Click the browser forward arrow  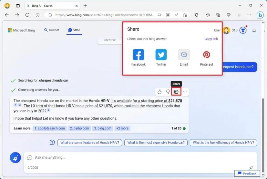click(x=17, y=15)
